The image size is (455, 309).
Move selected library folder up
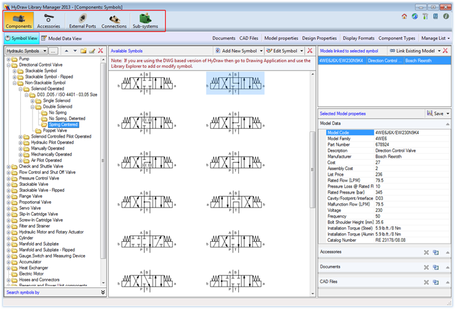[67, 51]
